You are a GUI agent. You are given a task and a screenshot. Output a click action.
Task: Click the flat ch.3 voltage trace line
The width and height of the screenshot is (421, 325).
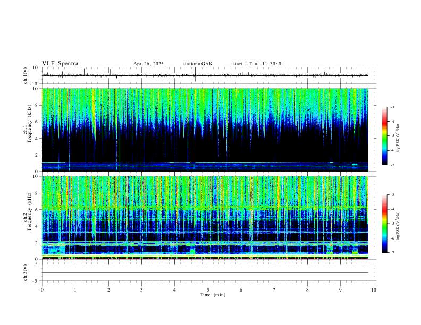205,272
